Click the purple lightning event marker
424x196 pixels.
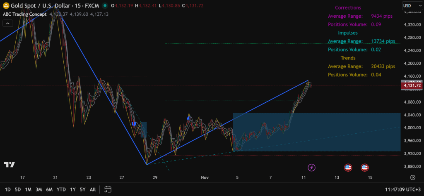click(x=312, y=167)
